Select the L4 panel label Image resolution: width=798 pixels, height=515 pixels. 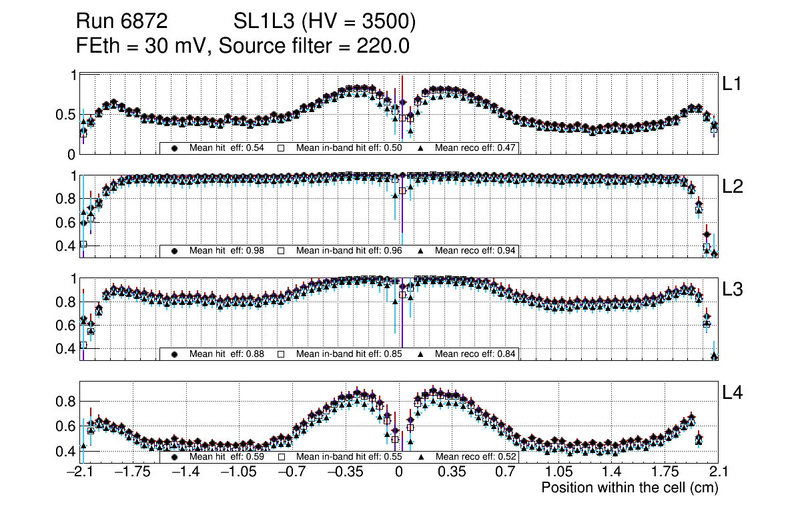click(x=733, y=394)
